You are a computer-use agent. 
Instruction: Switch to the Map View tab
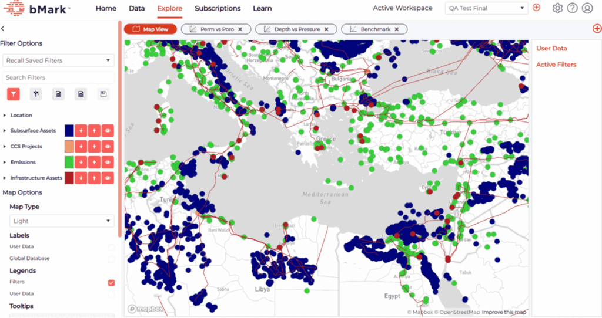point(150,29)
